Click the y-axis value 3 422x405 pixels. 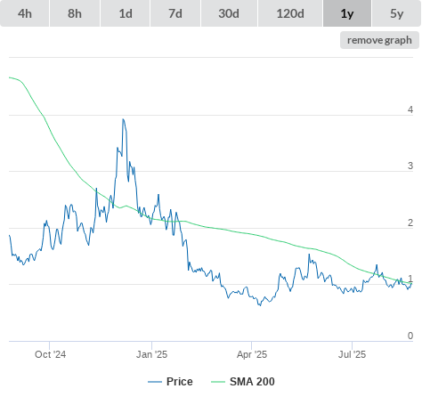pyautogui.click(x=410, y=166)
